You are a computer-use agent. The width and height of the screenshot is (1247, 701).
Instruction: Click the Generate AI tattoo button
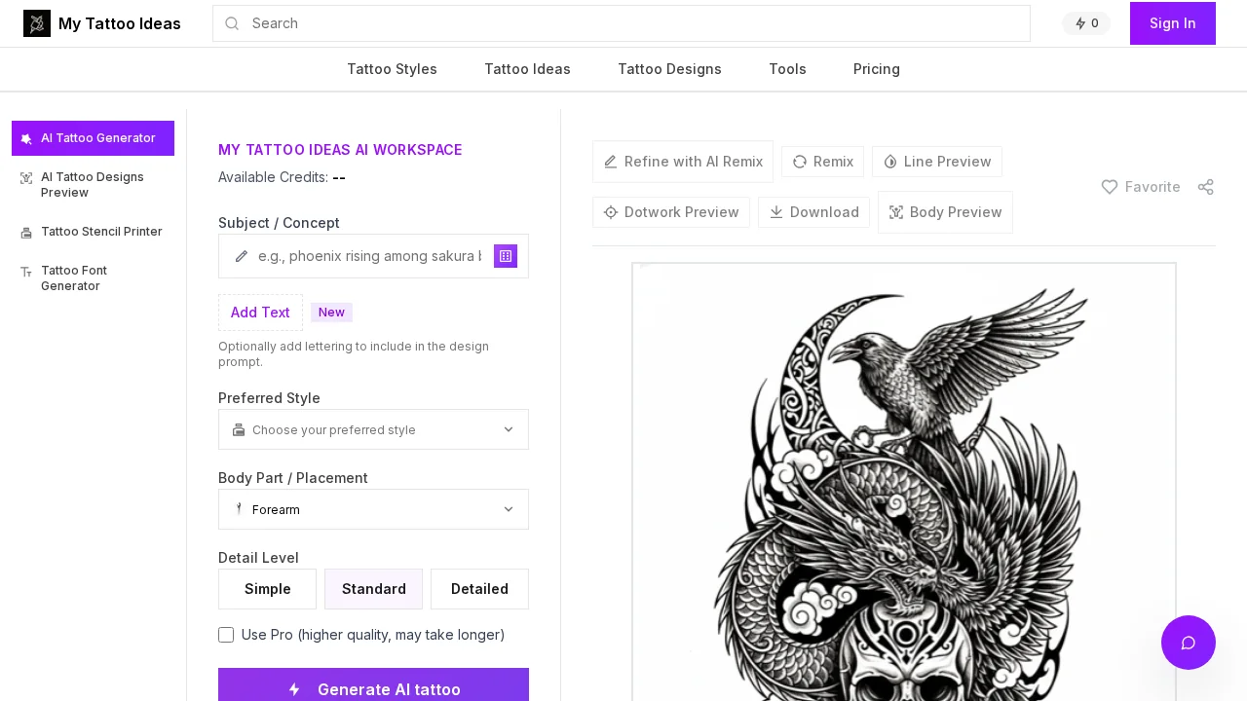tap(373, 689)
